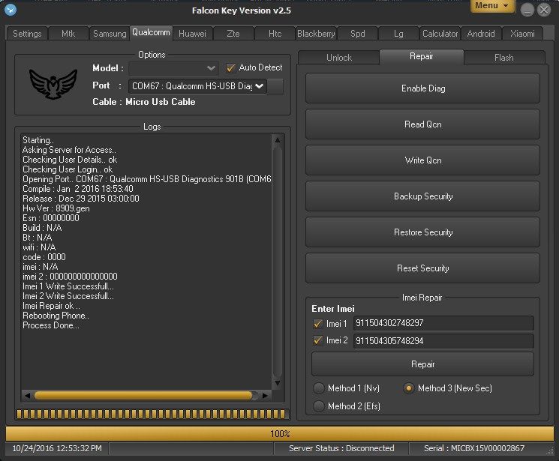Click the Falcon Key app icon in title bar
Image resolution: width=559 pixels, height=461 pixels.
pos(11,10)
